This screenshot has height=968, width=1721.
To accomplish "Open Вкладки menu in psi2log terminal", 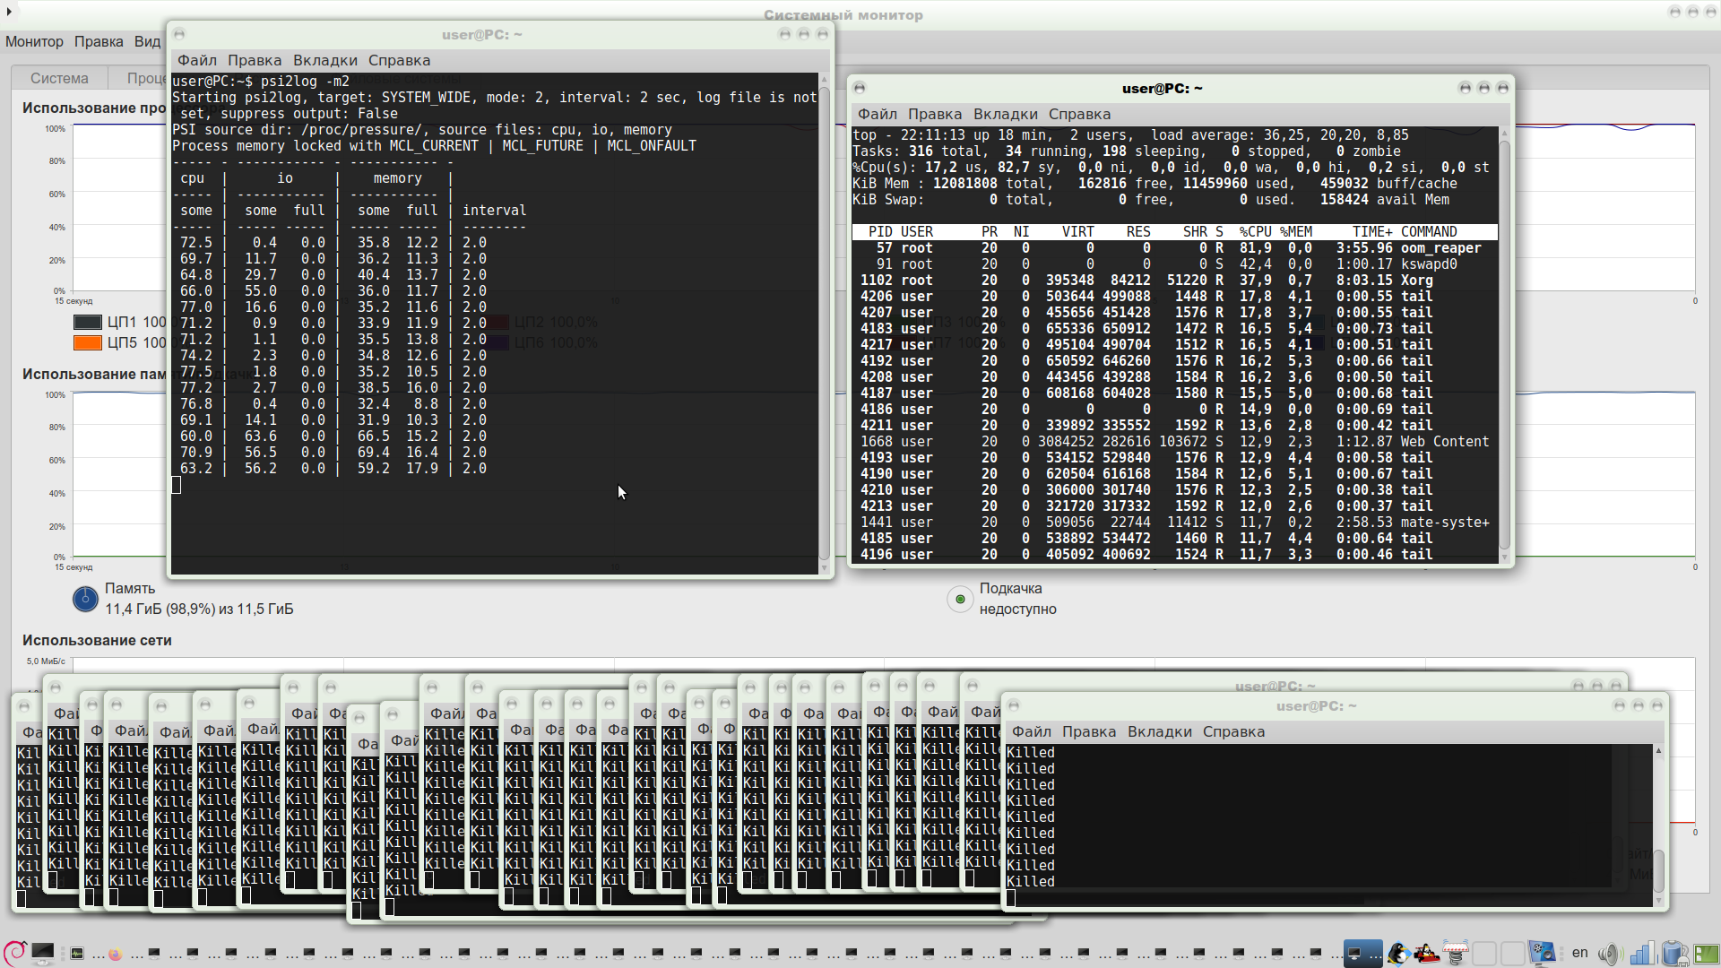I will 324,60.
